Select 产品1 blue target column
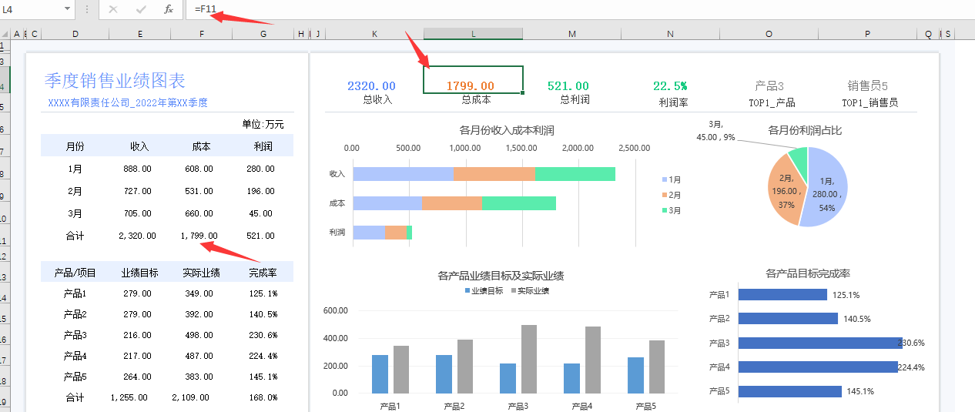The image size is (975, 412). [x=380, y=373]
